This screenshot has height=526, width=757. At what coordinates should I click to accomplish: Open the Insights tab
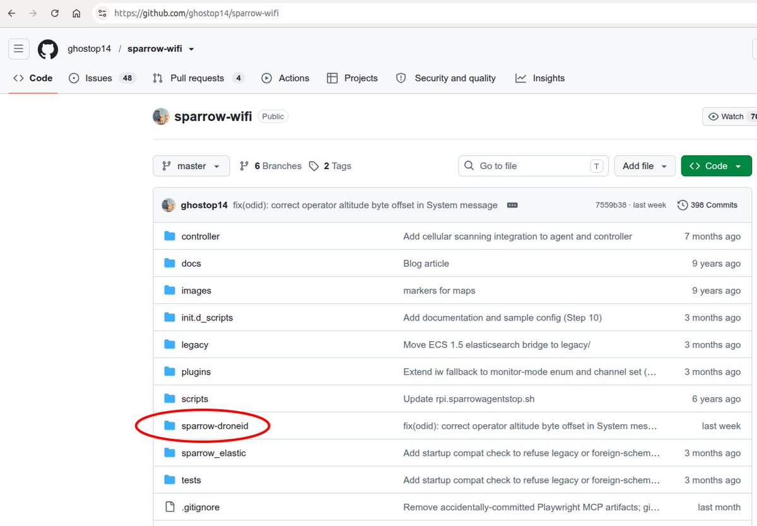(540, 78)
